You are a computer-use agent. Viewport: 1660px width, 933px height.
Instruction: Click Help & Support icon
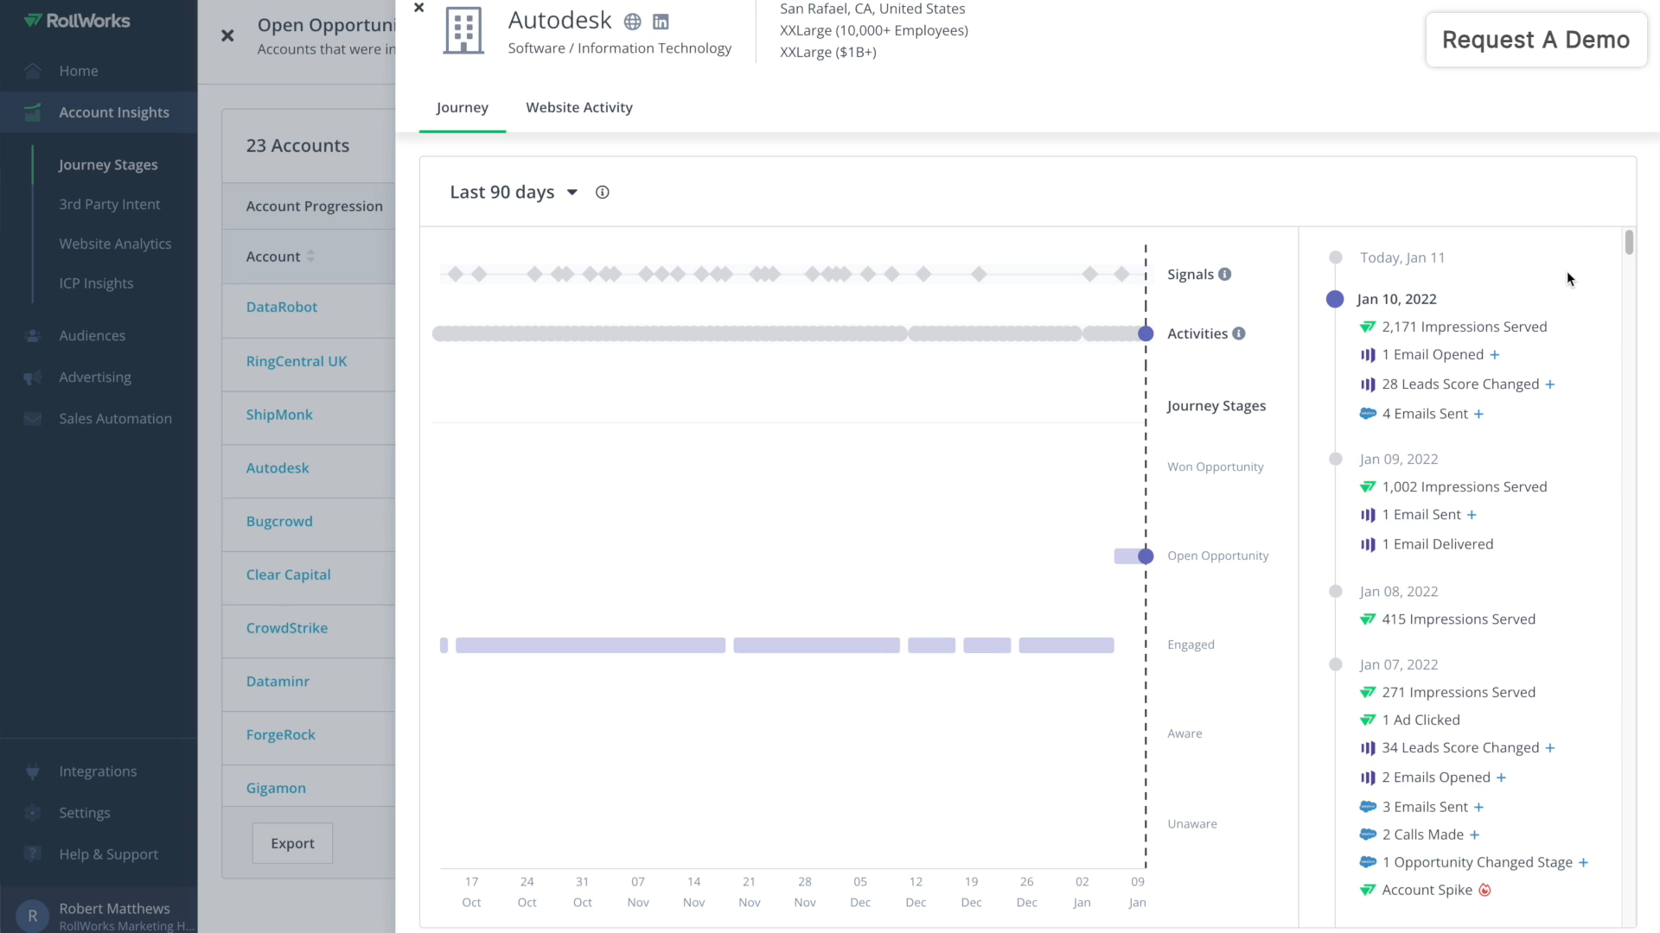(33, 854)
